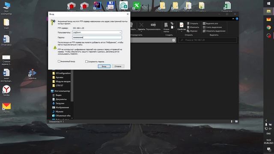Screen dimensions: 274x154
Task: Select the owen инструкция Word file on desktop
Action: tap(6, 75)
